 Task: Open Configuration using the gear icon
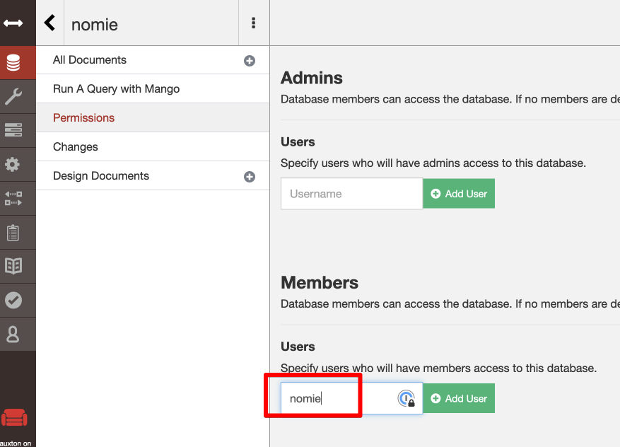[x=18, y=164]
